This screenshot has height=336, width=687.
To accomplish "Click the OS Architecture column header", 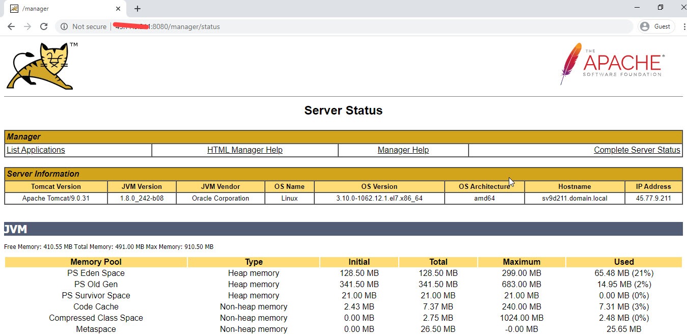I will 484,186.
